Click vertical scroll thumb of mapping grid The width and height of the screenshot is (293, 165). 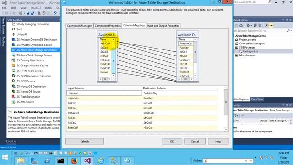click(x=226, y=102)
